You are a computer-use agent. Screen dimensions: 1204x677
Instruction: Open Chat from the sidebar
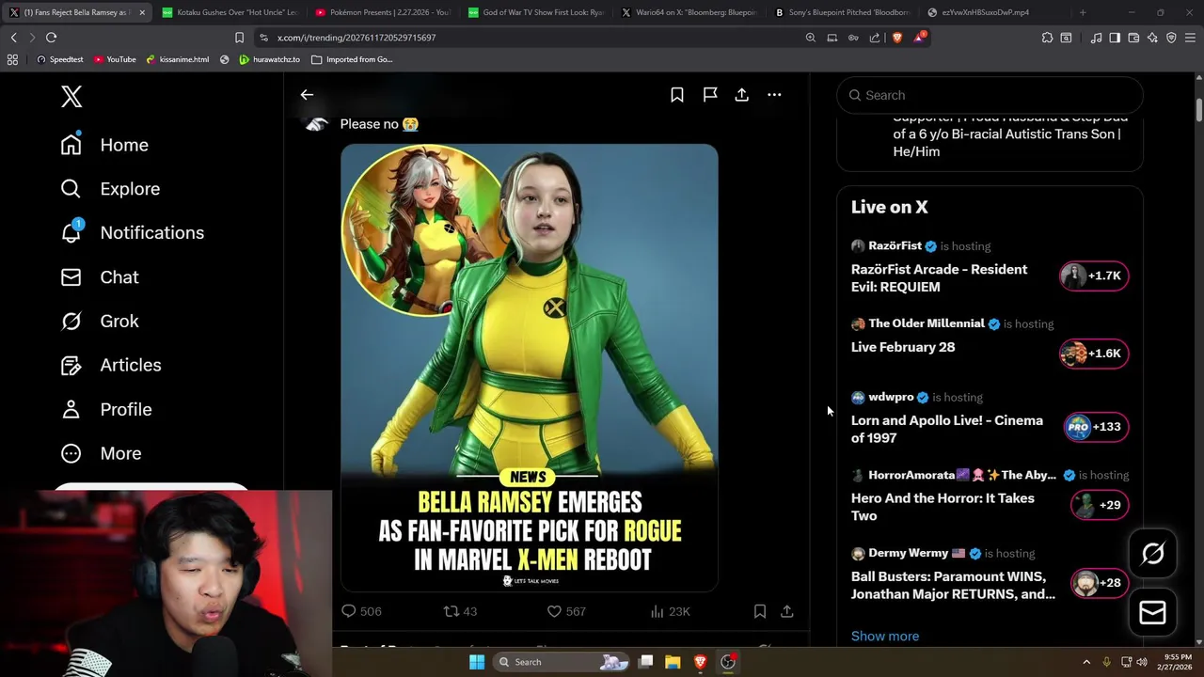click(100, 277)
